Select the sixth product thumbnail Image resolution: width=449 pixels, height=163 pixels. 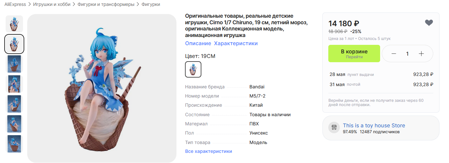point(14,124)
